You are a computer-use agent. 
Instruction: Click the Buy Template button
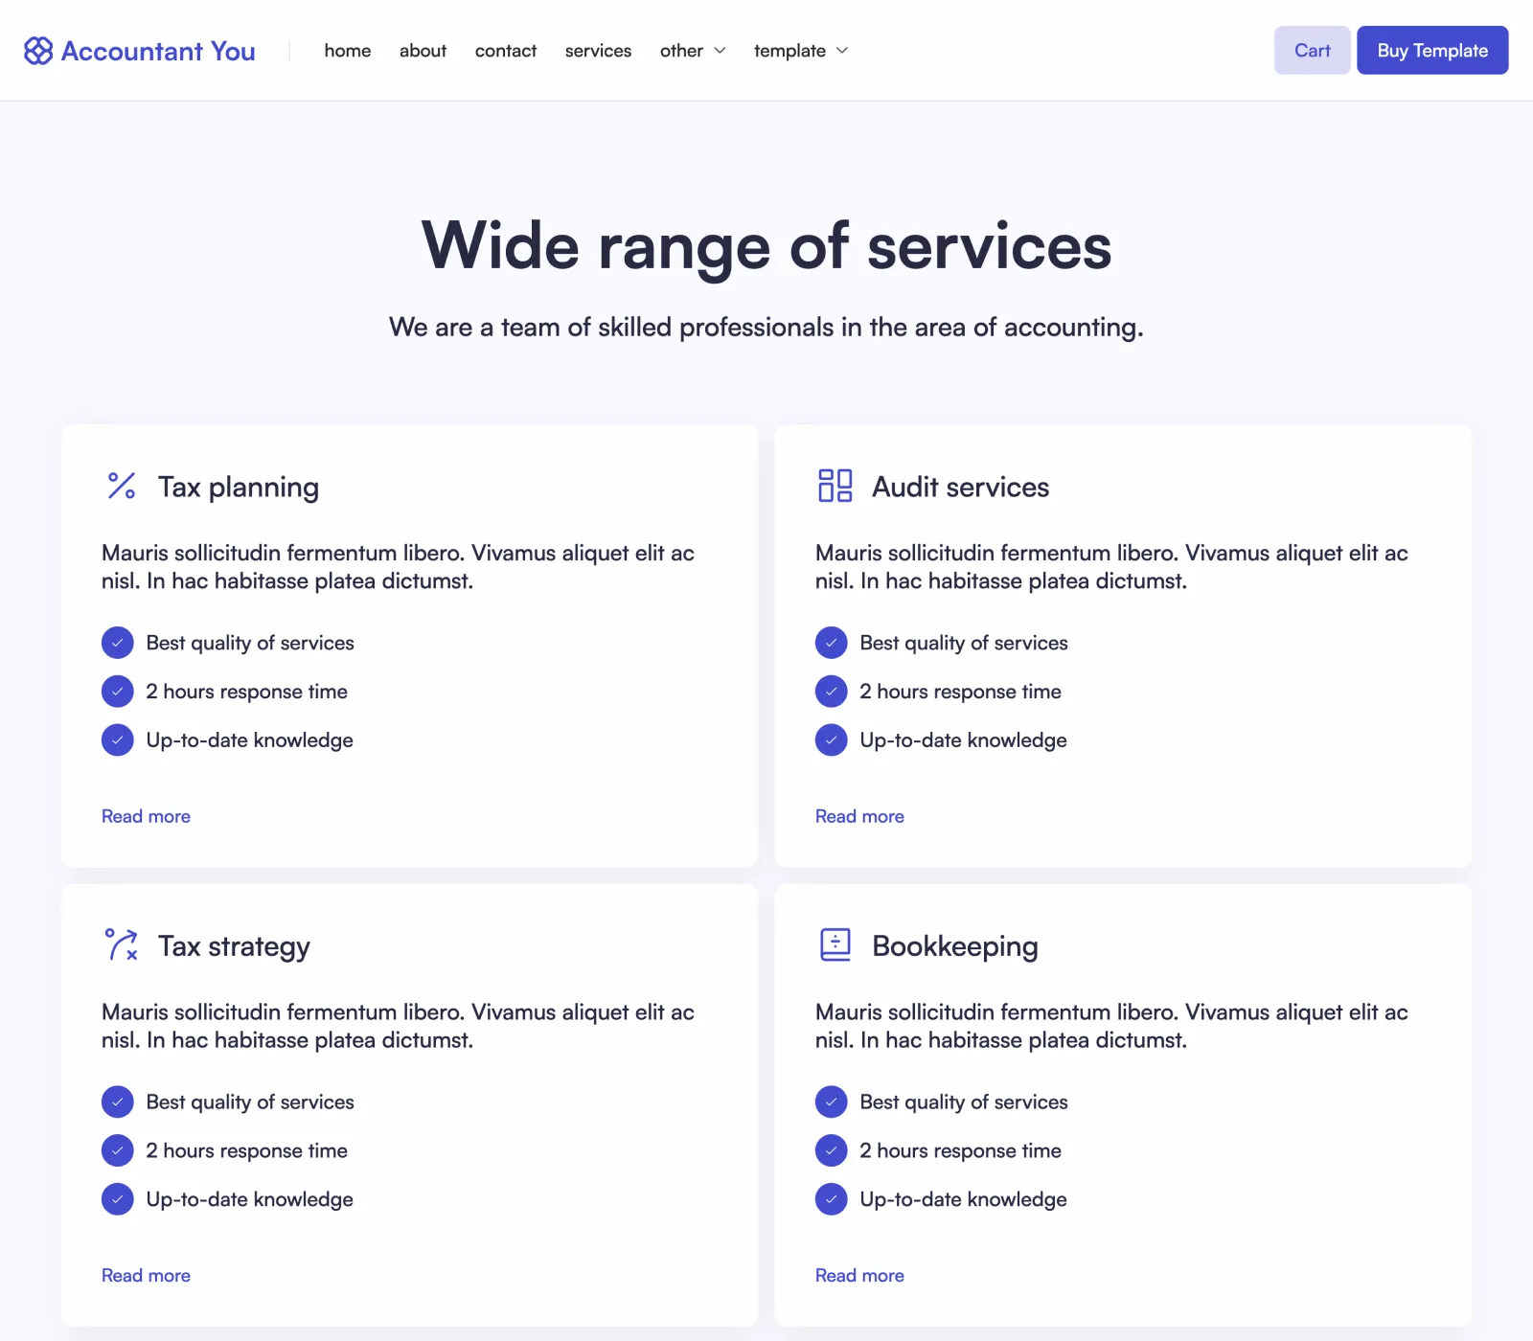point(1432,50)
